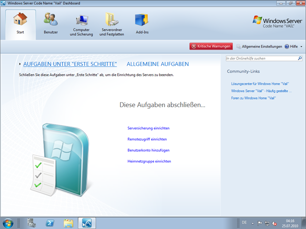
Task: Click Benutzerkonto hinzufügen link
Action: pyautogui.click(x=148, y=150)
